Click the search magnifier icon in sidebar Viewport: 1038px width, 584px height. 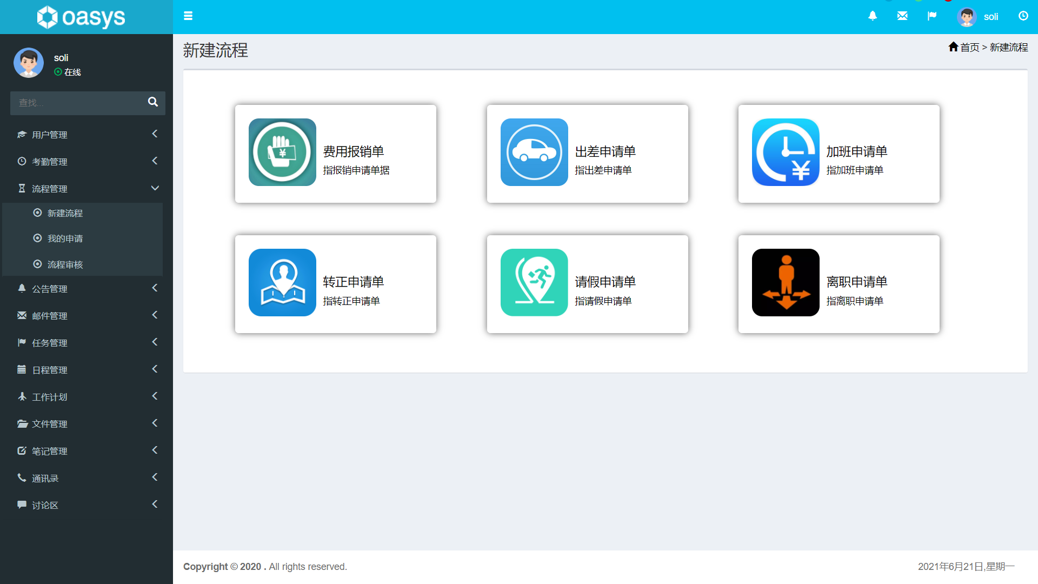click(x=153, y=102)
